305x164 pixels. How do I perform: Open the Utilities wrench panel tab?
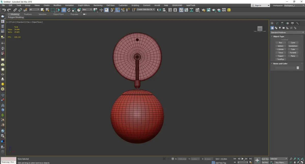297,23
